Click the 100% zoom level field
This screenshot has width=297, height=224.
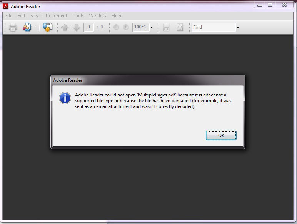[140, 27]
